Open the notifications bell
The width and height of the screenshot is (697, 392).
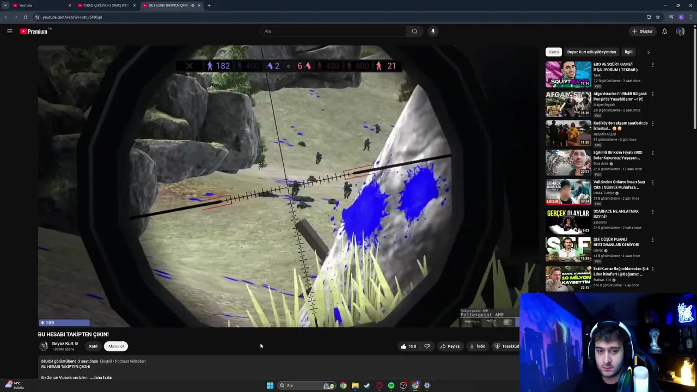click(x=664, y=31)
